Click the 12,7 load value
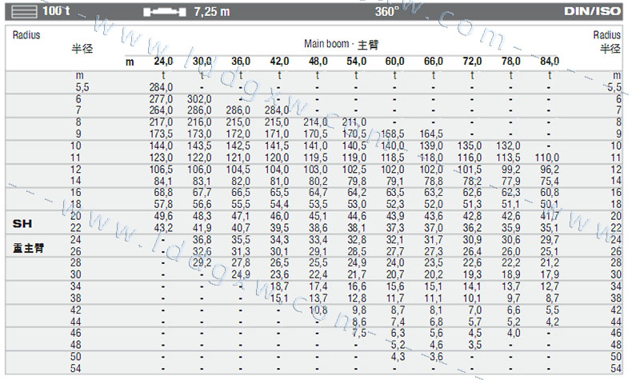632x380 pixels. point(550,287)
